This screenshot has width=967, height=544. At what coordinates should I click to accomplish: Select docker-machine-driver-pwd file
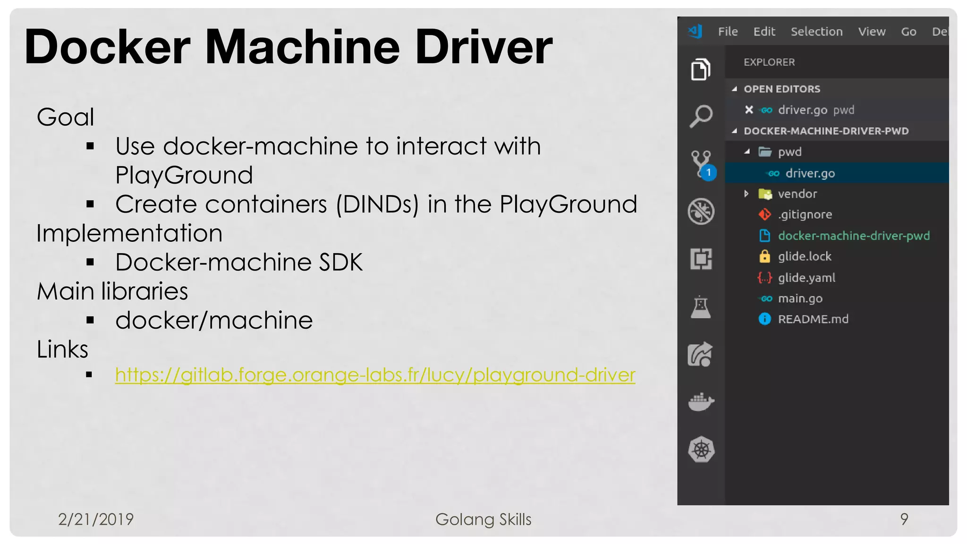coord(837,236)
